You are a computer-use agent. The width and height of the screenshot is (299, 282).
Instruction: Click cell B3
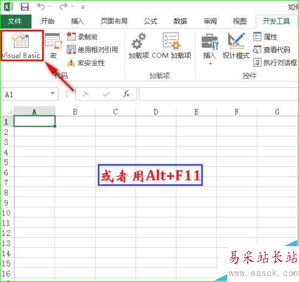(75, 142)
